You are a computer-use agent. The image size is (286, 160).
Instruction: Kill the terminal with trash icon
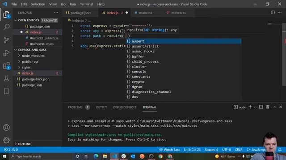coord(268,107)
